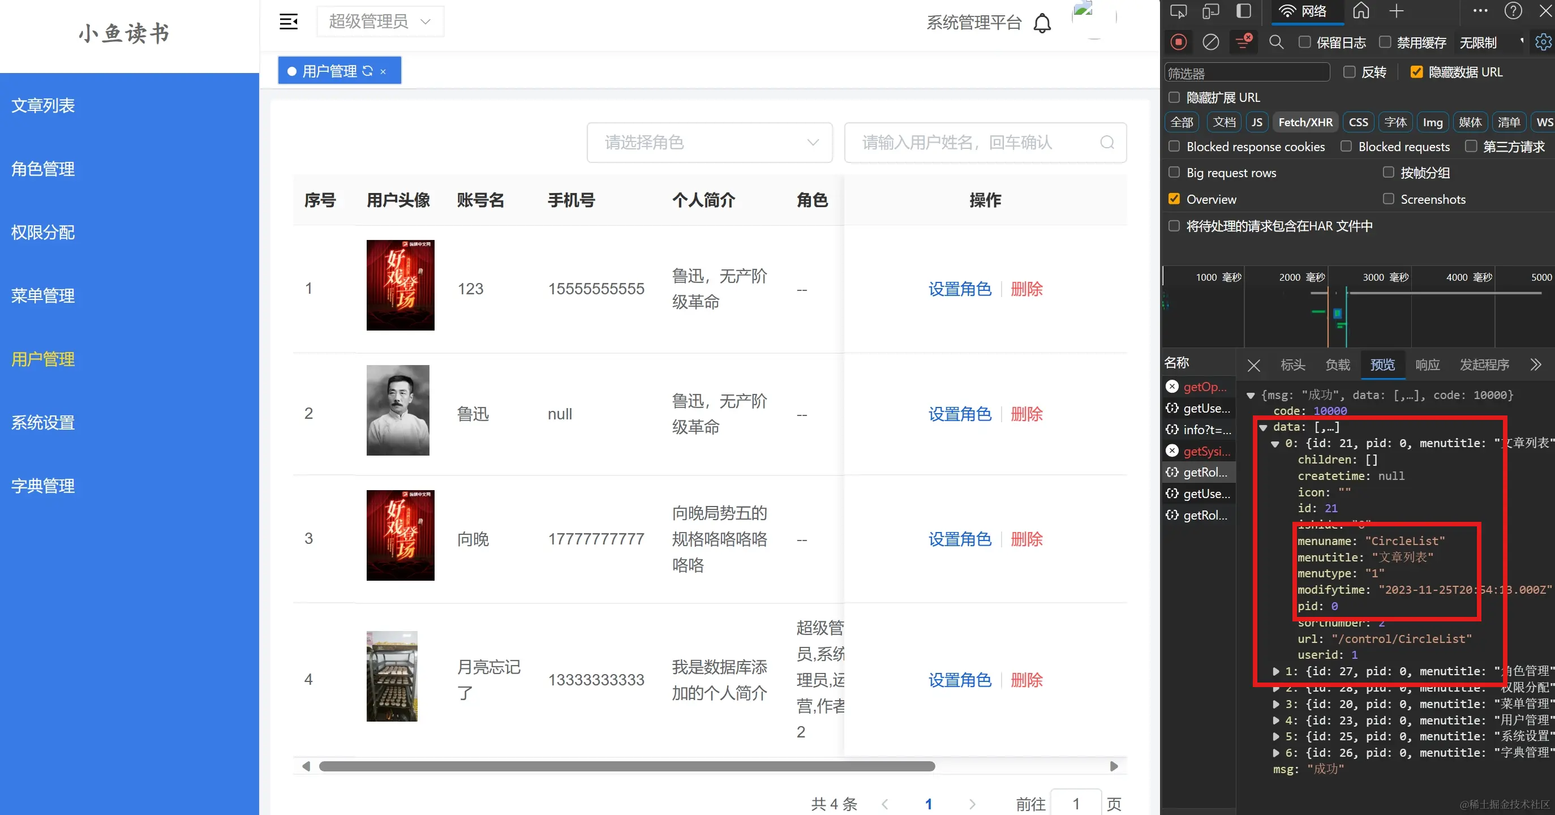1555x815 pixels.
Task: Enable the 保留日志 checkbox
Action: (1304, 42)
